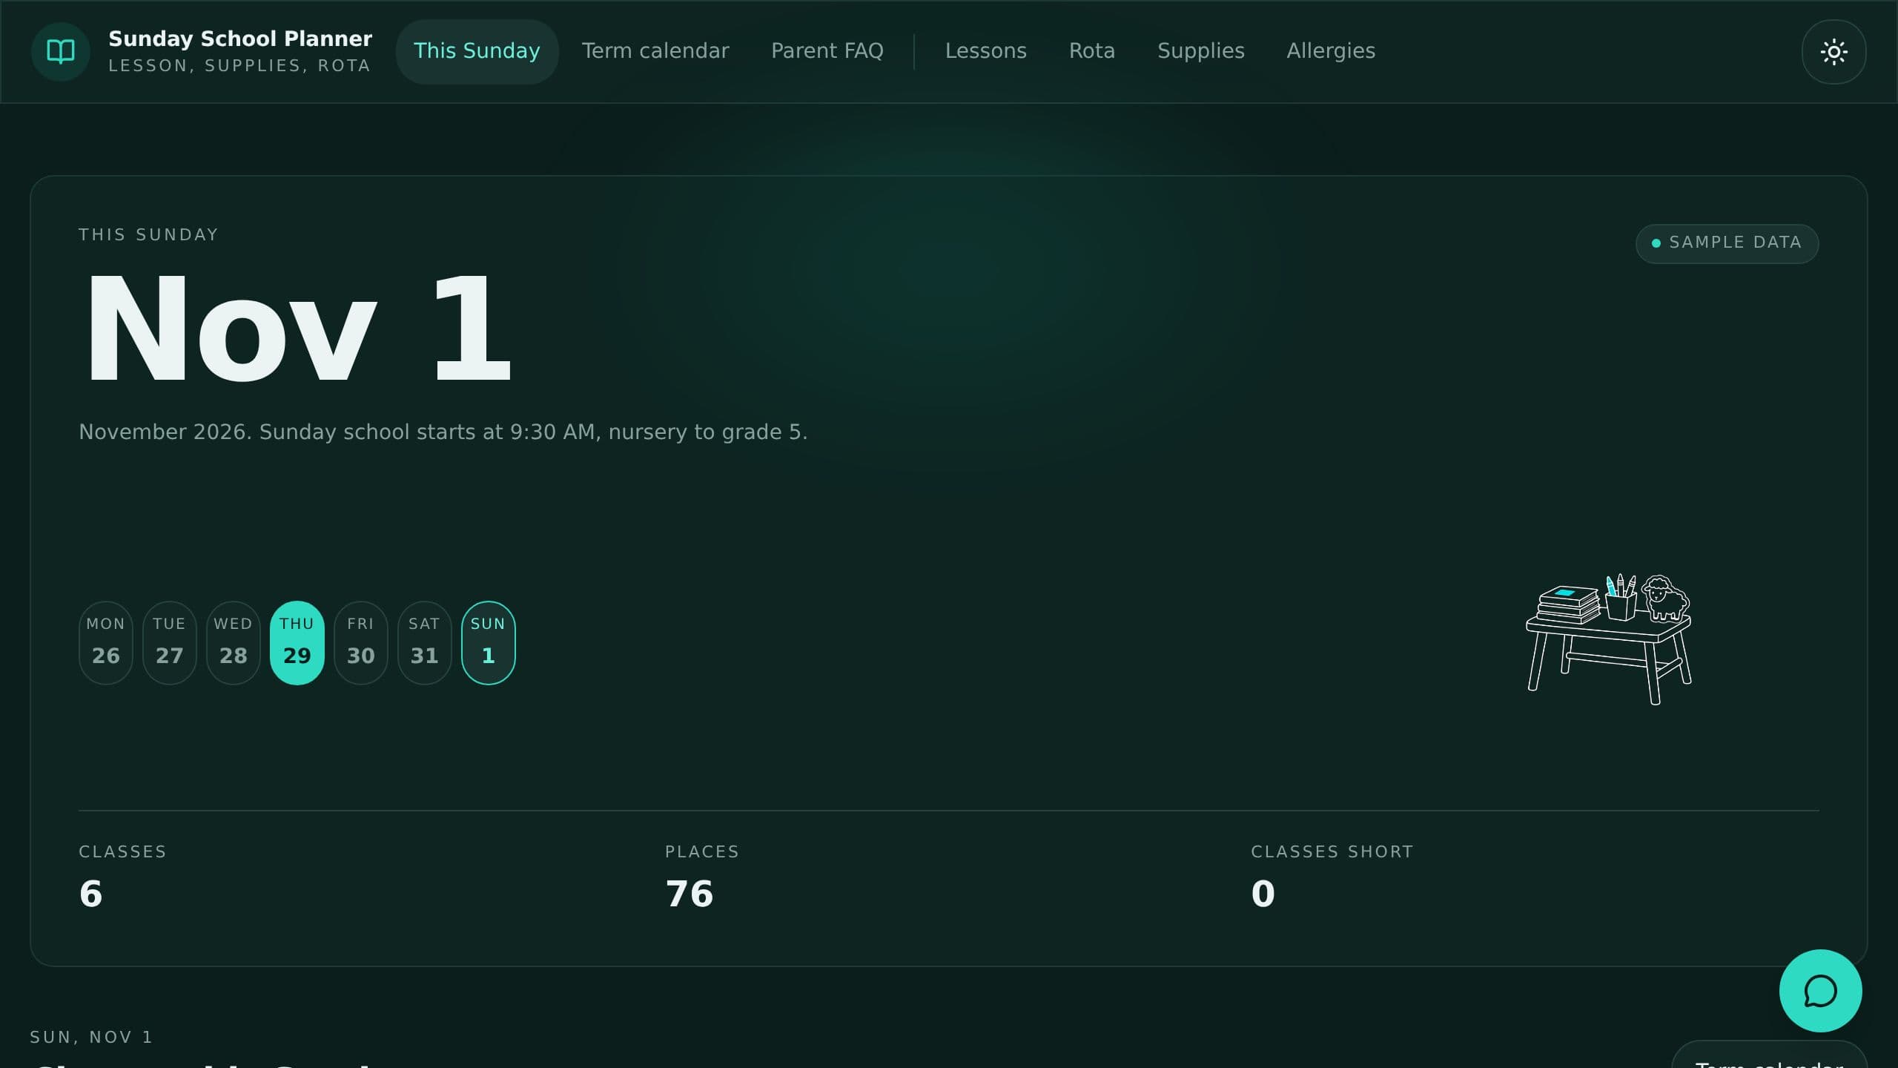Go to the Lessons section
Image resolution: width=1898 pixels, height=1068 pixels.
pos(985,51)
